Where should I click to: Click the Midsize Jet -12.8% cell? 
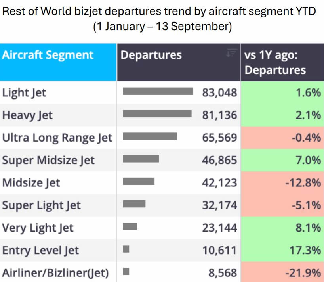(282, 183)
